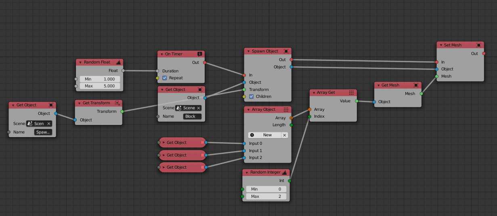The width and height of the screenshot is (497, 216).
Task: Click the Name field containing Spaw...
Action: pos(43,132)
